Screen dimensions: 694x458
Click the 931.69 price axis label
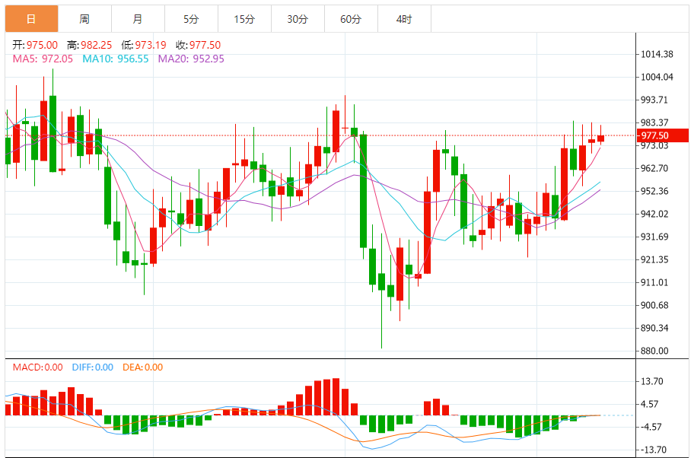654,237
